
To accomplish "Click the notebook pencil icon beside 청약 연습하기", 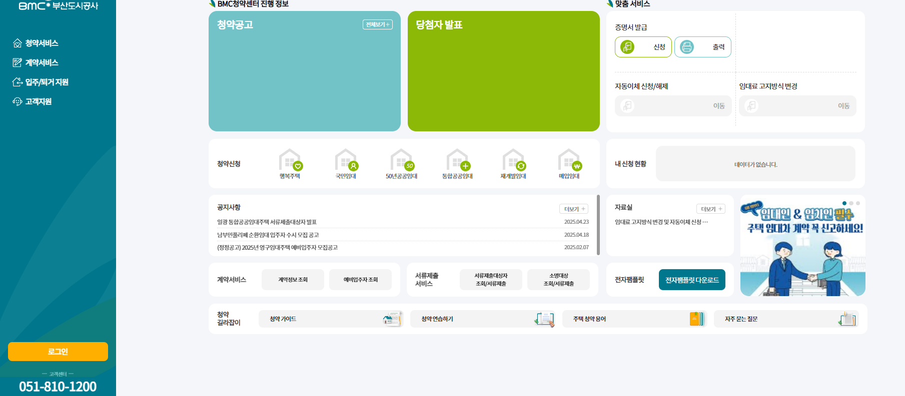I will coord(544,319).
